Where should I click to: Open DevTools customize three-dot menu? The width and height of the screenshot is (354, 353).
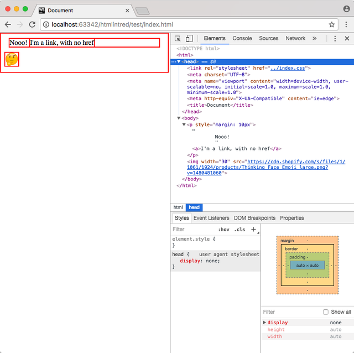click(x=335, y=38)
